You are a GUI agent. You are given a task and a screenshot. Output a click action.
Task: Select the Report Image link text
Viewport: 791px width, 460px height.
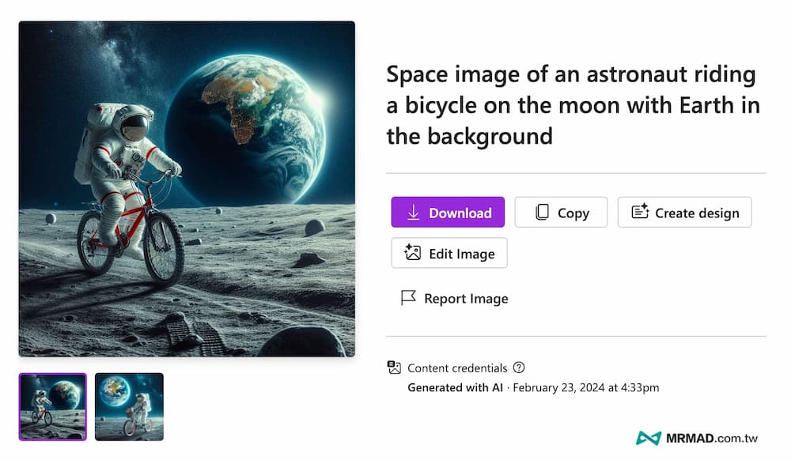tap(466, 299)
